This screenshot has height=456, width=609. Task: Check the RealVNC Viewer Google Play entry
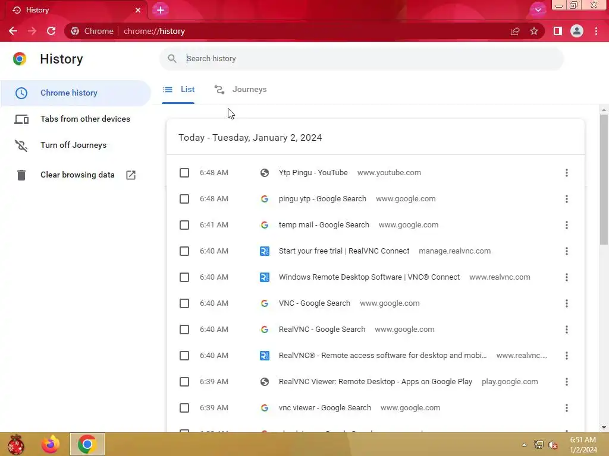[184, 382]
